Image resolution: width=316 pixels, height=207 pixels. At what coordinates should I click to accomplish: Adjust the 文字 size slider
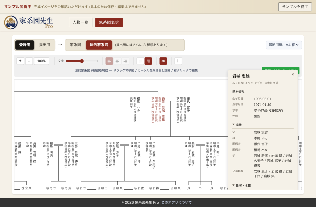[x=82, y=61]
